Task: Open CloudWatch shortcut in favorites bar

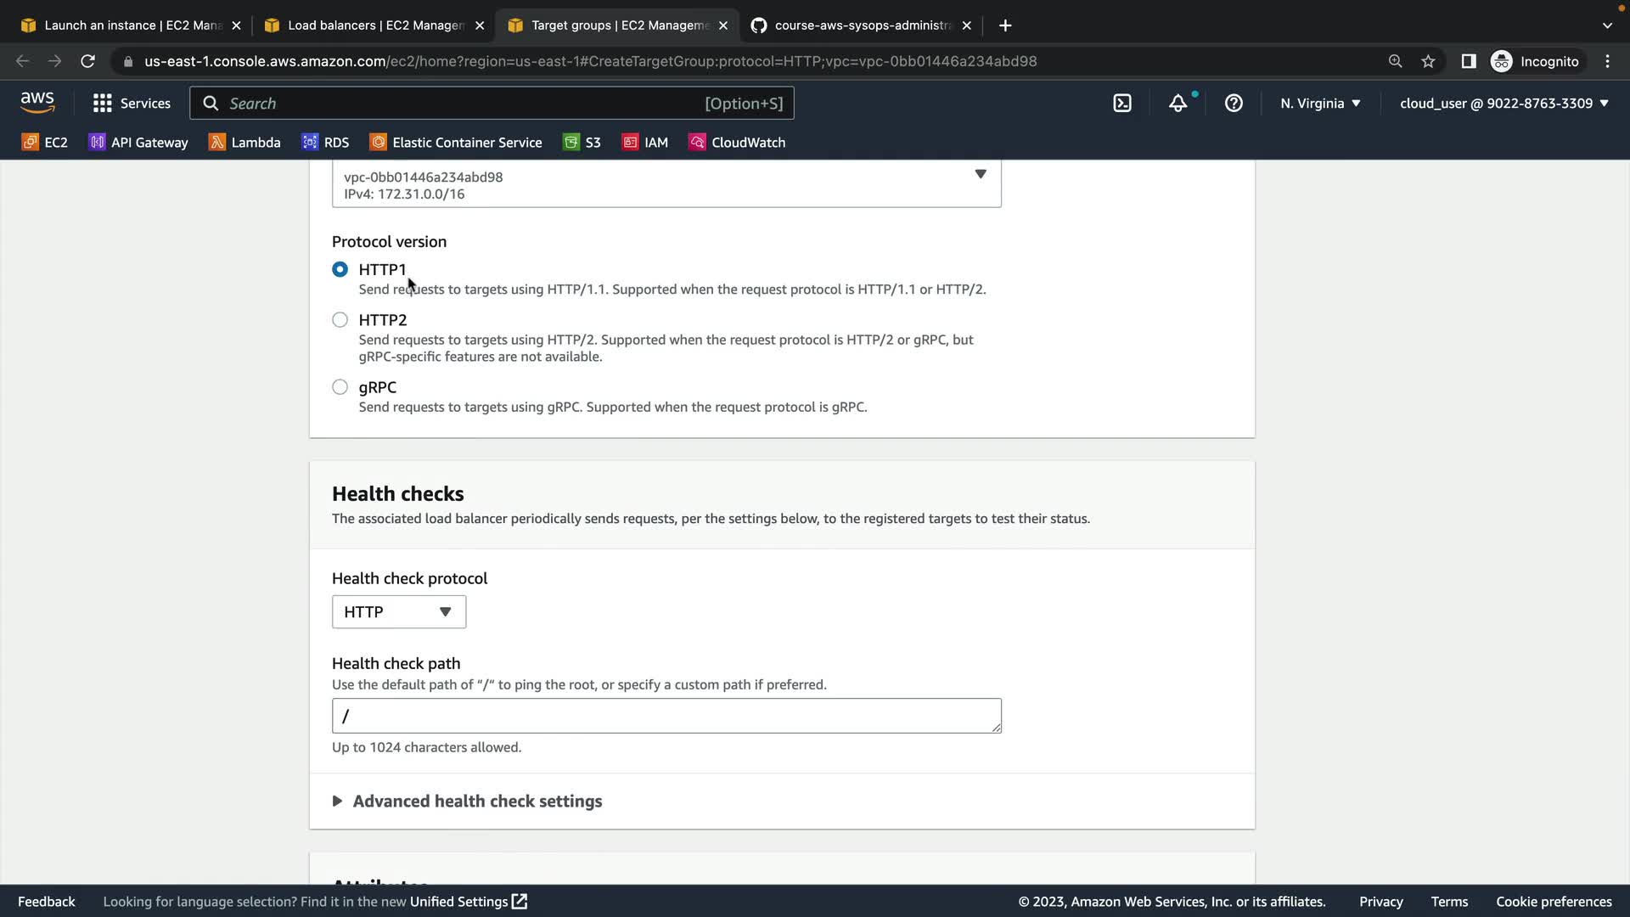Action: [737, 143]
